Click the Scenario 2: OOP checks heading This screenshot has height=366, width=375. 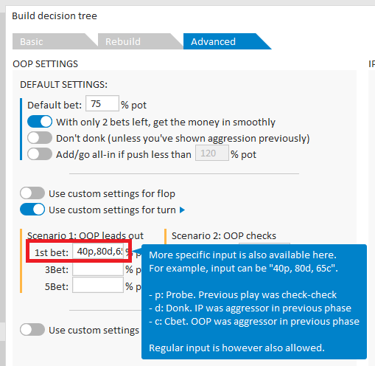(x=224, y=235)
